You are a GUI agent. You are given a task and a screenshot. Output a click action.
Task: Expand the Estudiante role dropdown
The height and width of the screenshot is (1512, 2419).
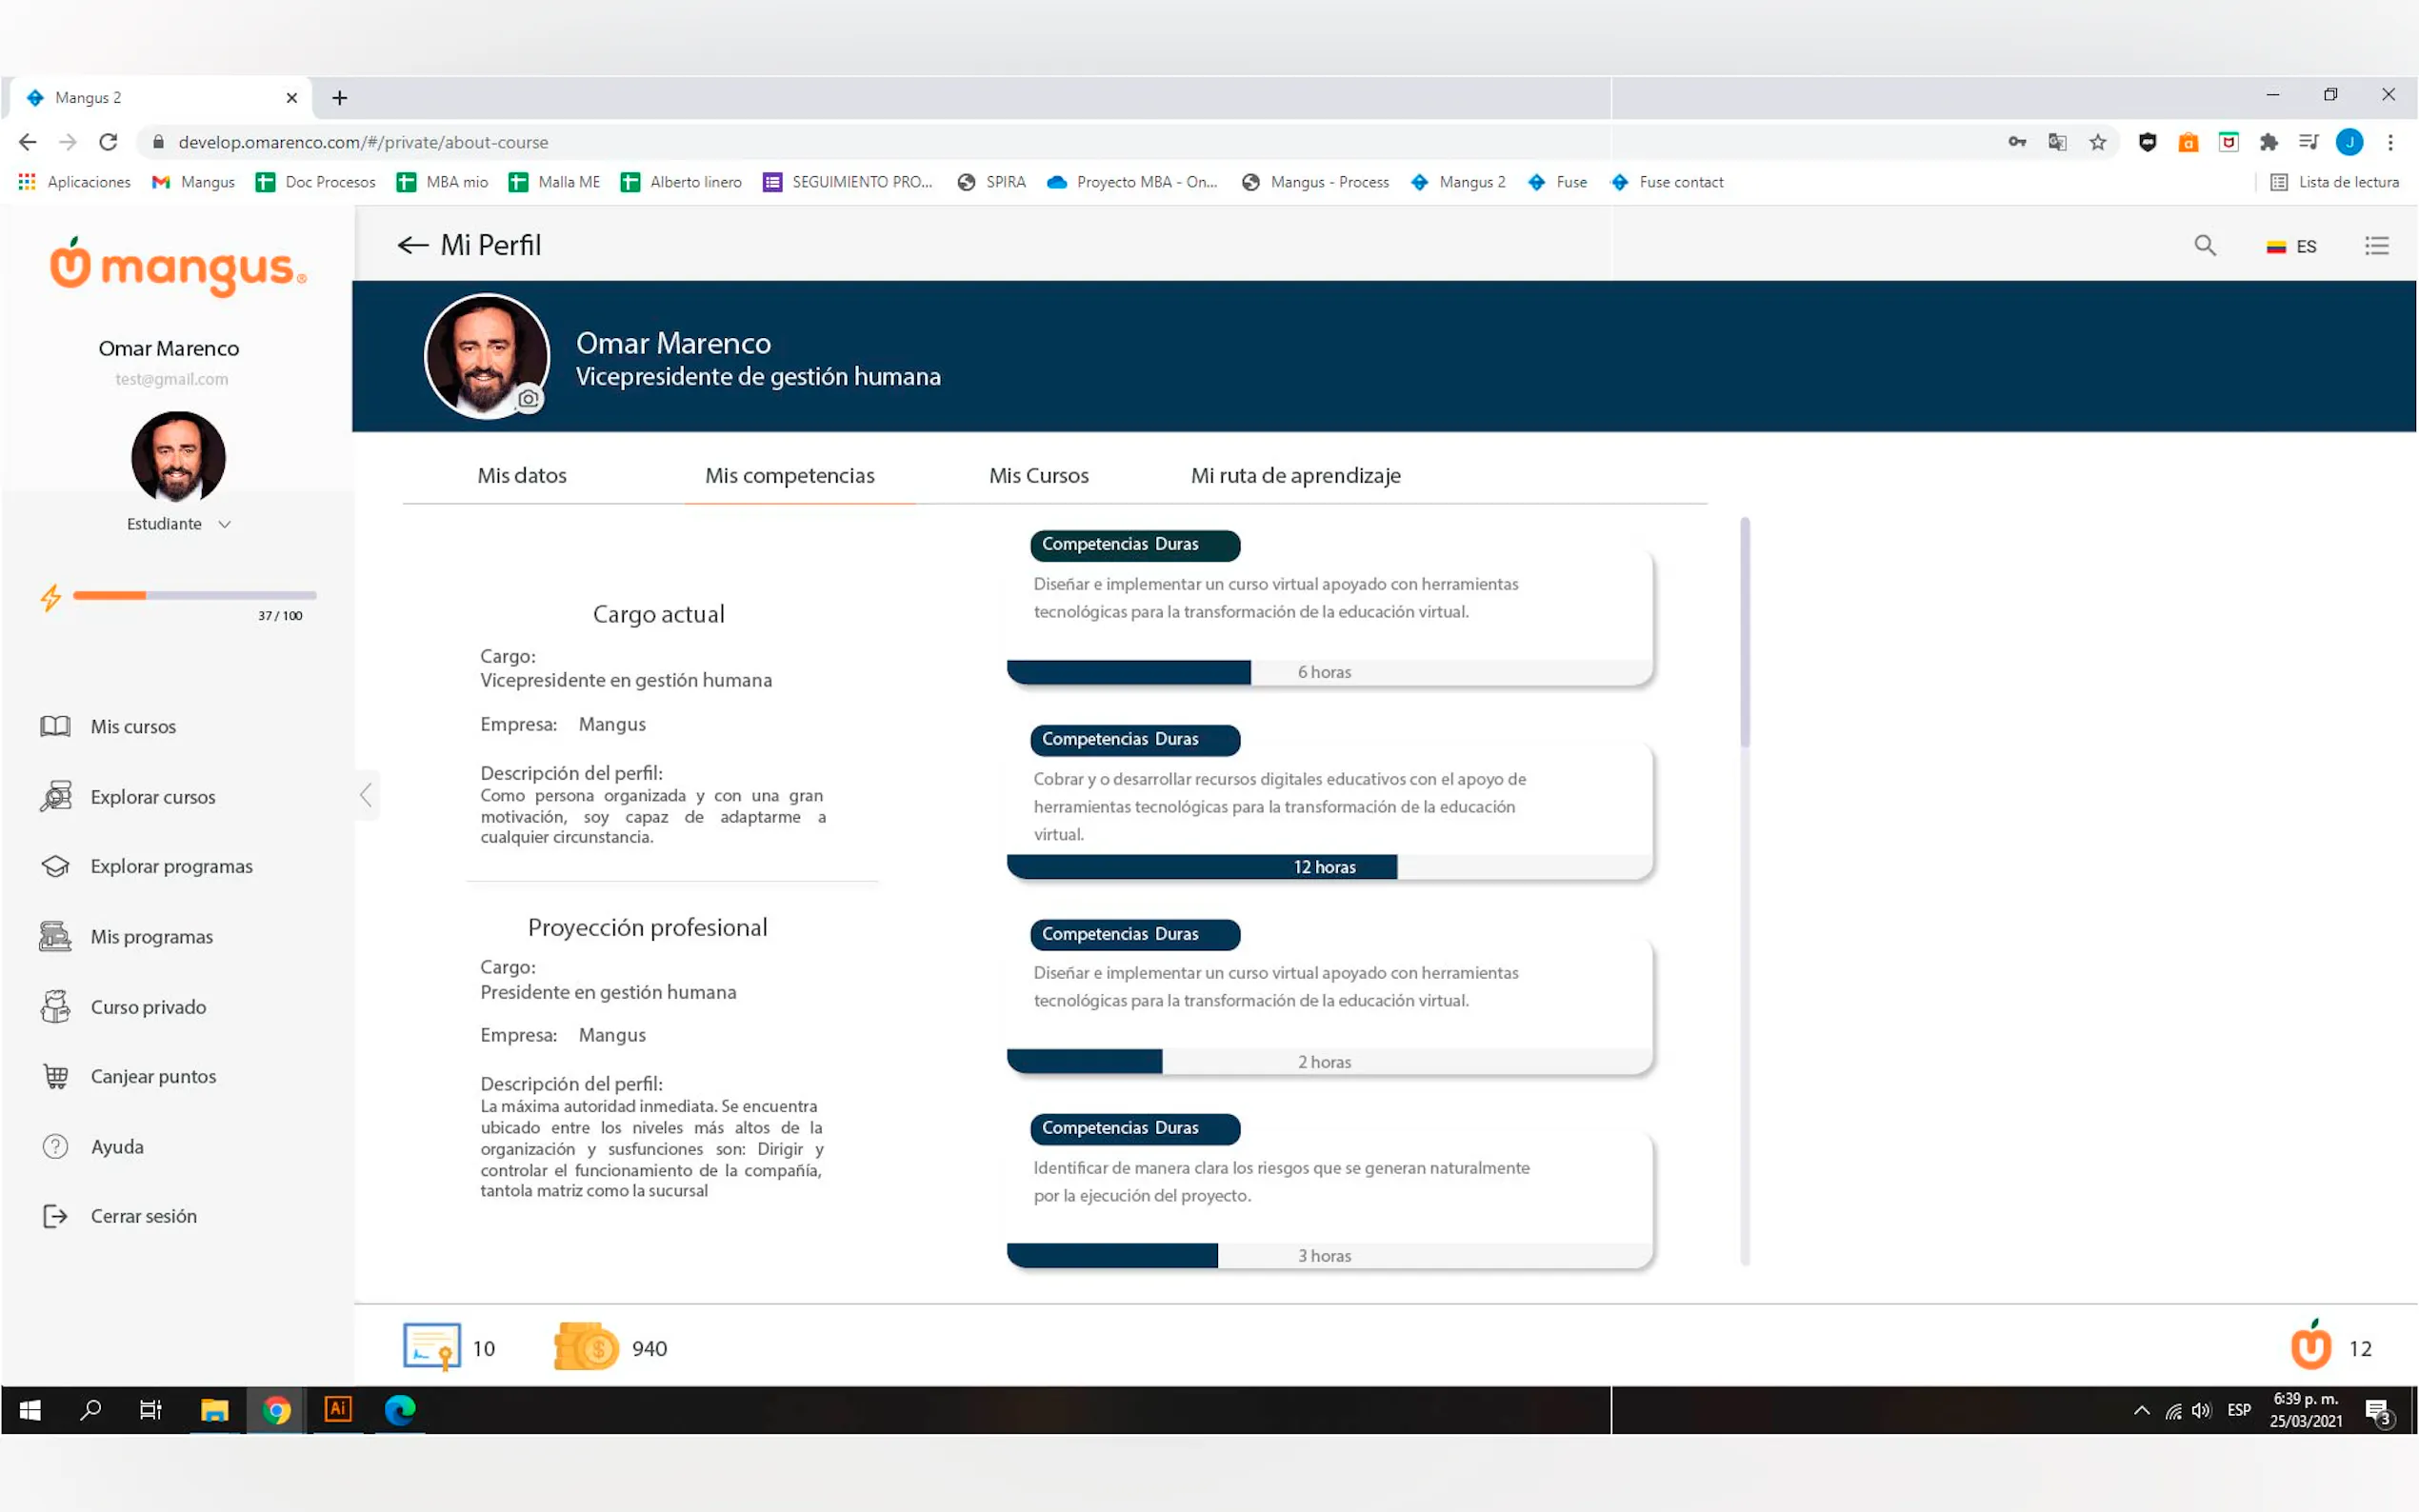click(x=224, y=524)
